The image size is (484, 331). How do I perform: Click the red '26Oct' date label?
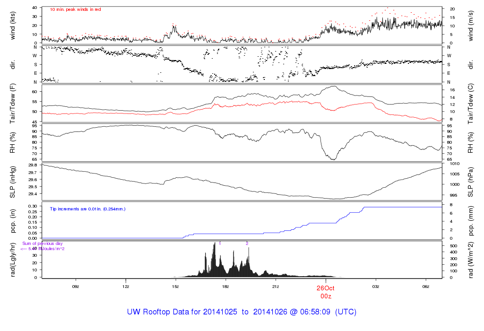[326, 288]
